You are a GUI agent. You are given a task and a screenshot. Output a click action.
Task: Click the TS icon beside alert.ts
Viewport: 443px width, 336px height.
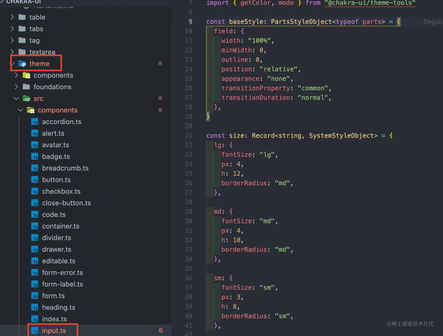point(35,134)
